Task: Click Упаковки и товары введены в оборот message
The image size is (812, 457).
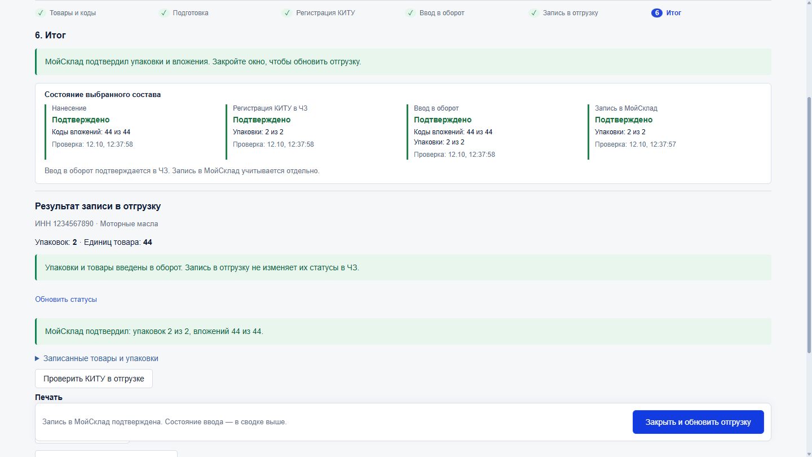Action: coord(403,267)
